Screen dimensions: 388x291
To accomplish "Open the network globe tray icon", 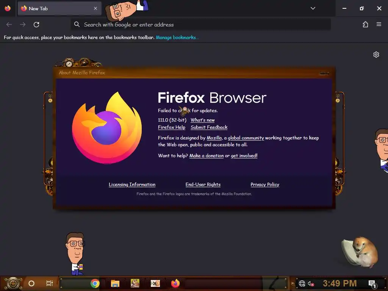I will 302,283.
